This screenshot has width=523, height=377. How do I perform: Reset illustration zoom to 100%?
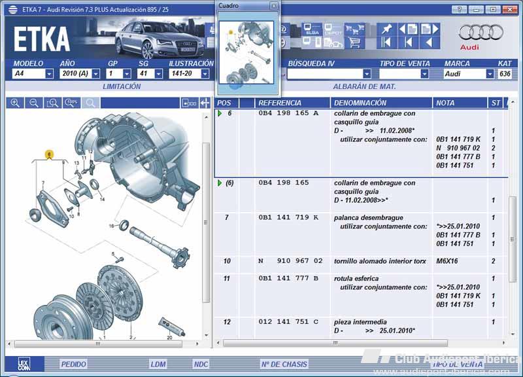tap(71, 103)
